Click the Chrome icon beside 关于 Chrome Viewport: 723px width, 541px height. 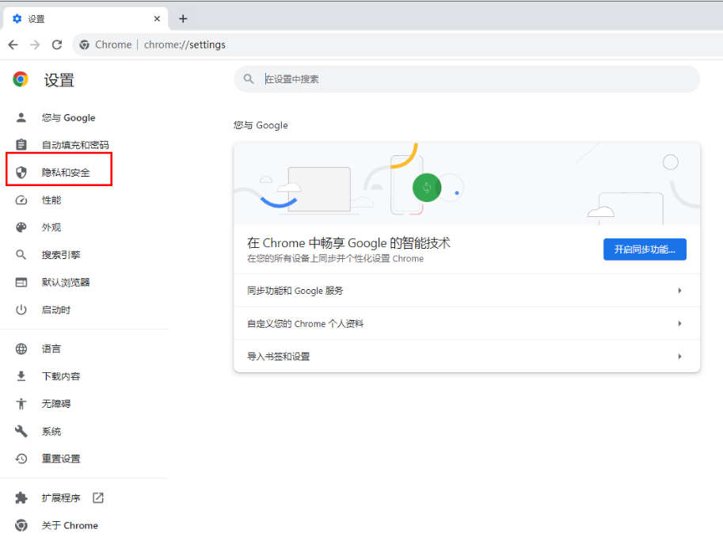coord(21,525)
